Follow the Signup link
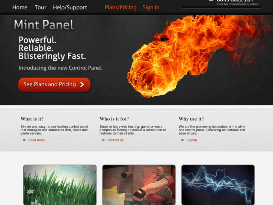The width and height of the screenshot is (273, 205). pos(192,140)
